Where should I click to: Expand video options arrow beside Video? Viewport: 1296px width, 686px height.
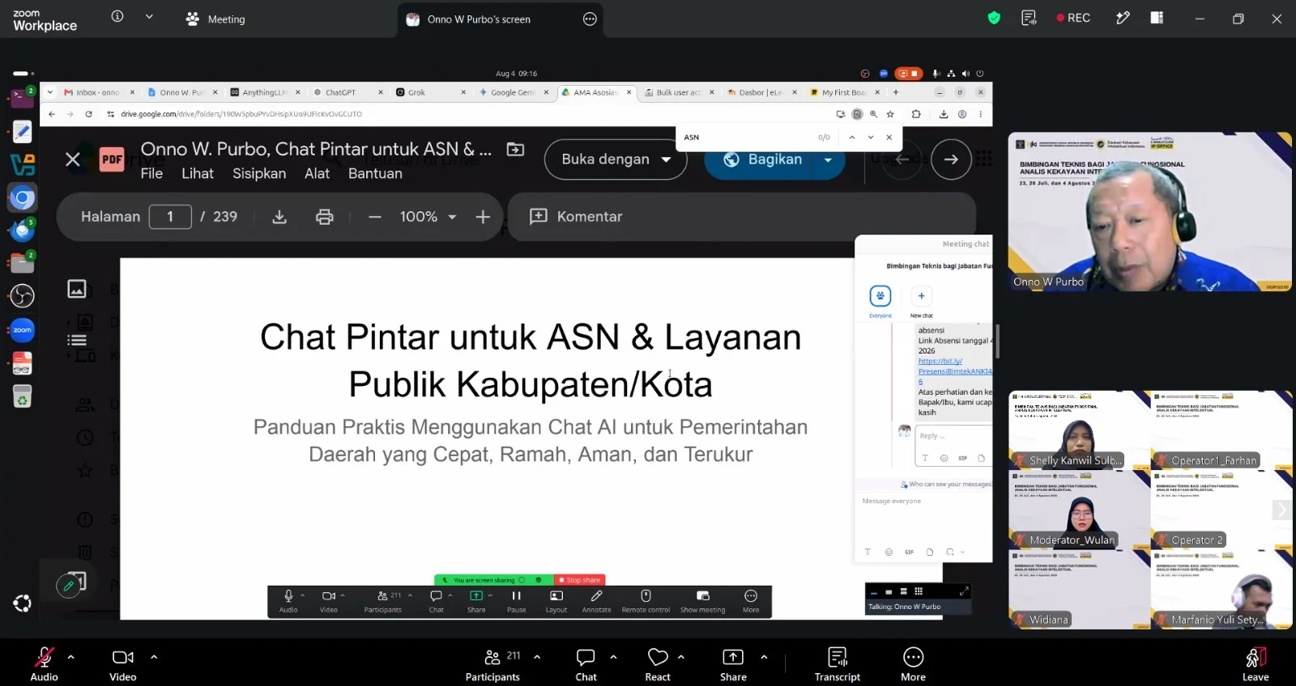tap(154, 657)
